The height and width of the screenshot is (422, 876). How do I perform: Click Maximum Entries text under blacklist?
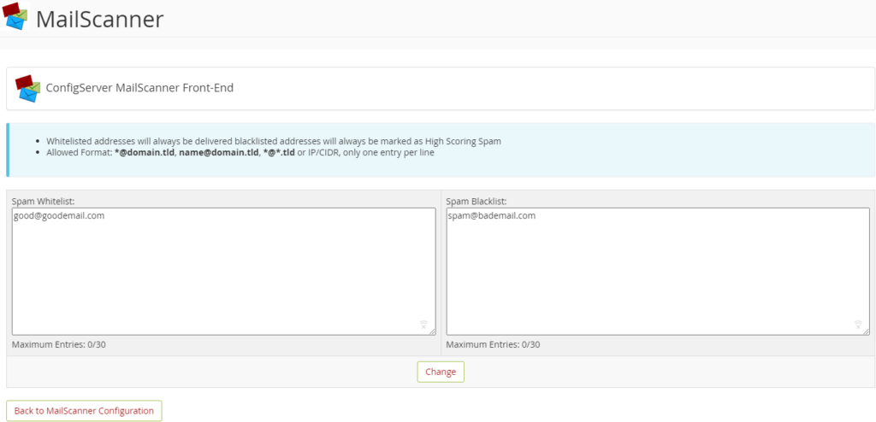point(494,344)
